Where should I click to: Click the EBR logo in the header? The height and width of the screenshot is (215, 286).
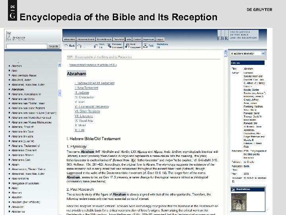(x=238, y=35)
